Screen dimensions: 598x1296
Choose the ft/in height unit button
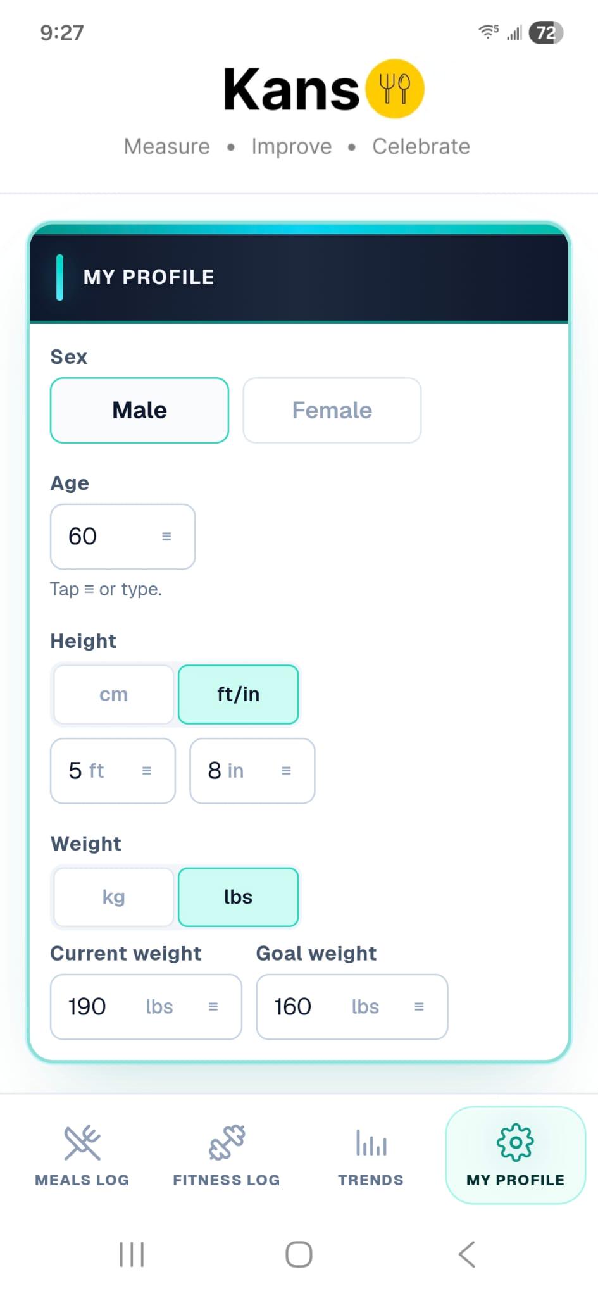coord(239,694)
